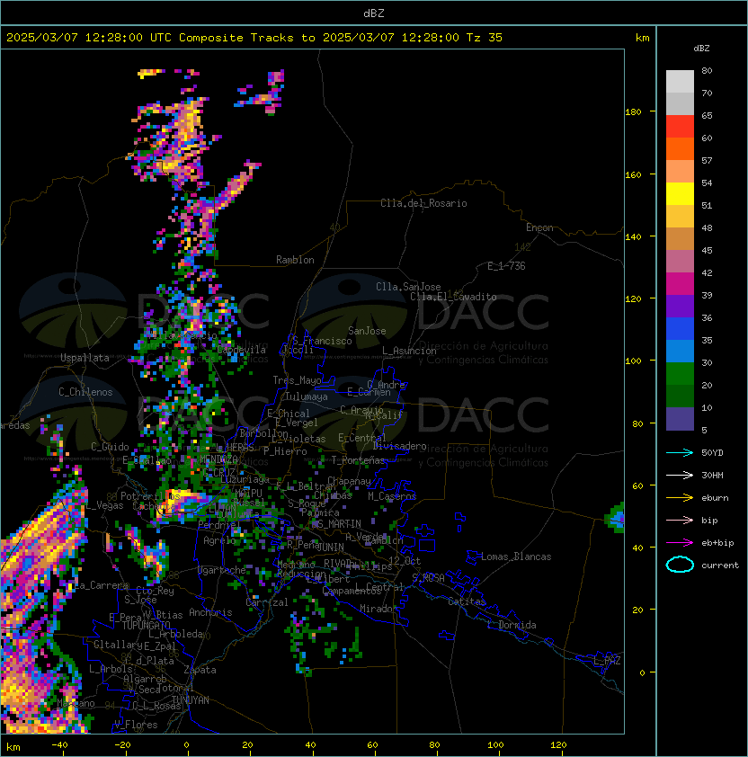Image resolution: width=748 pixels, height=757 pixels.
Task: Click the 'Uspallata' map label
Action: tap(85, 358)
